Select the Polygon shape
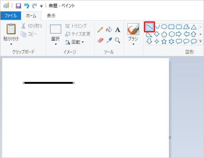 click(186, 27)
